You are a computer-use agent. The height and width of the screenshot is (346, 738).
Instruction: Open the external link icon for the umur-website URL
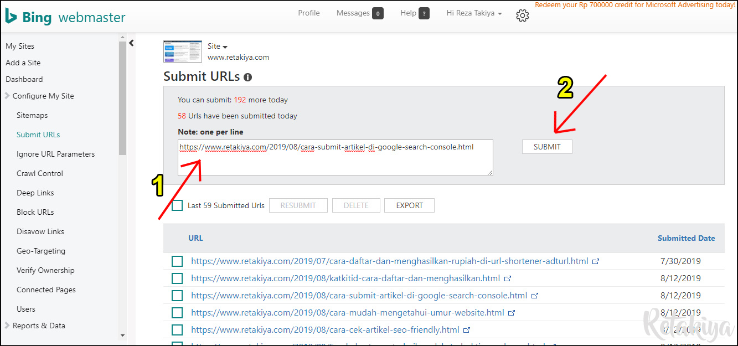pos(512,313)
